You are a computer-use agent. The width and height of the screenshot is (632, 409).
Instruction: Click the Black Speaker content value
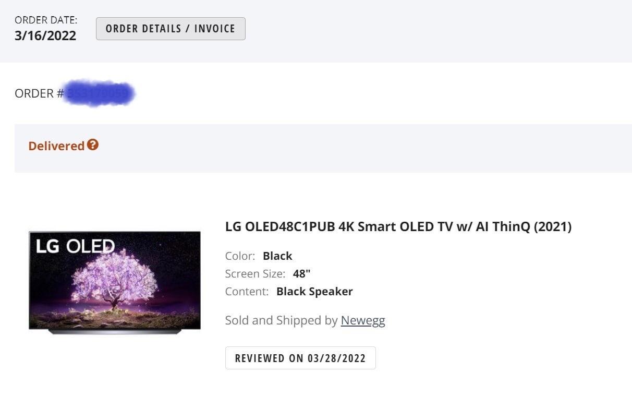point(314,292)
